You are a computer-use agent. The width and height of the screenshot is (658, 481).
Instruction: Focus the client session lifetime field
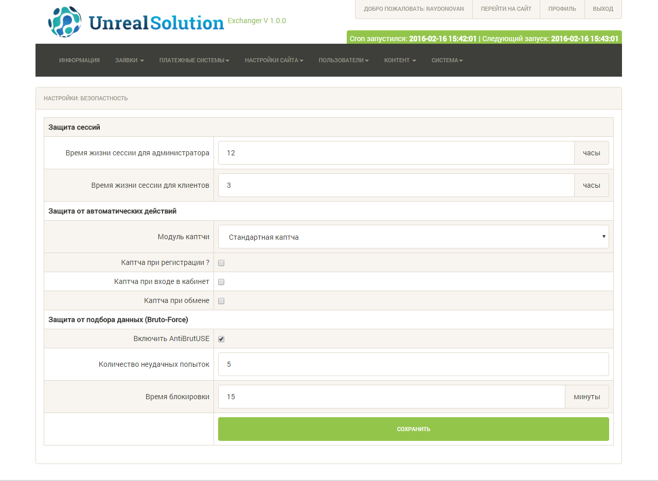[396, 185]
